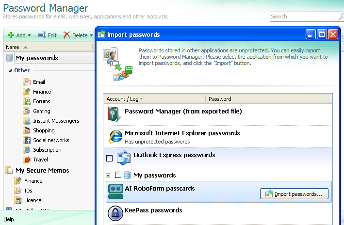Select the Gaming folder label

[x=41, y=111]
